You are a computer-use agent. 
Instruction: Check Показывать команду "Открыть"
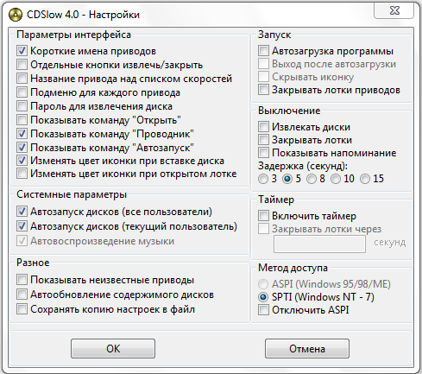22,120
